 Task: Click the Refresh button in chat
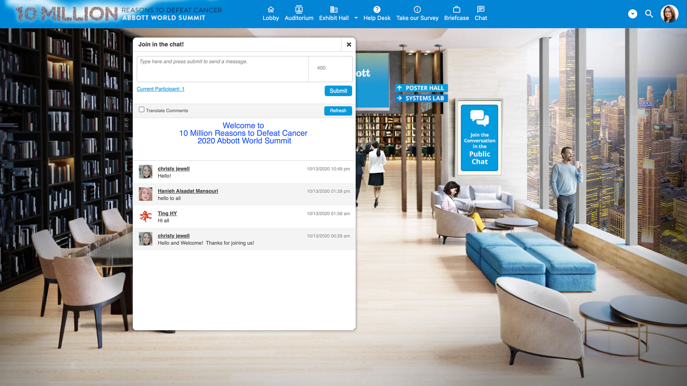(338, 110)
